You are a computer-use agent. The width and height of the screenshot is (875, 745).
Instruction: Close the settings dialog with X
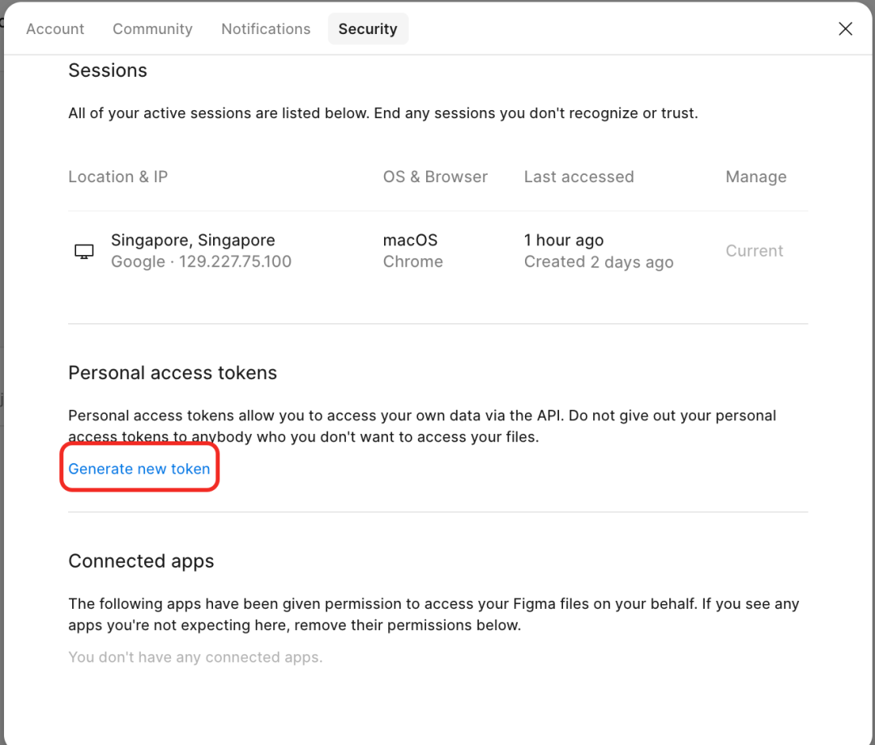tap(845, 29)
